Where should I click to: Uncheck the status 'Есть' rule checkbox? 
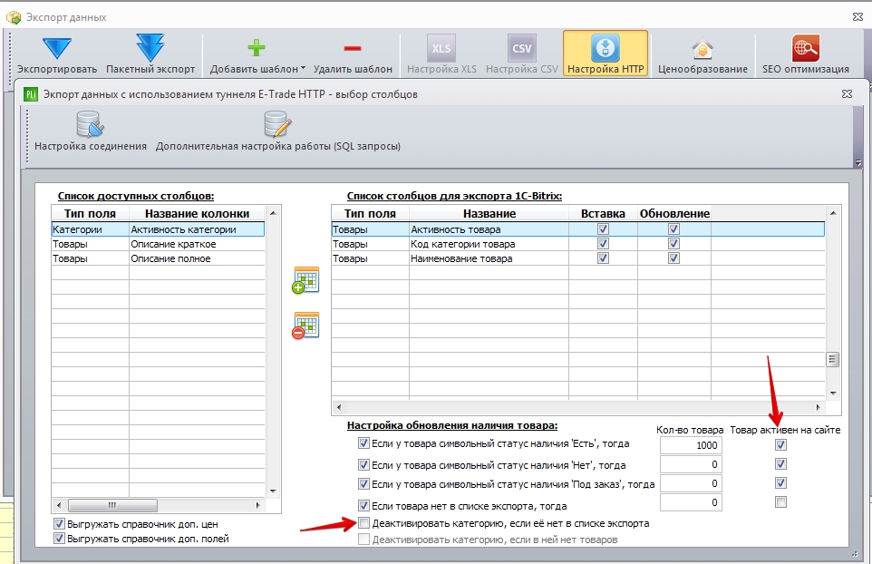point(363,443)
